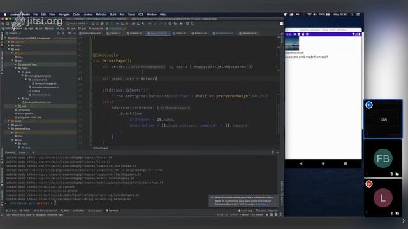
Task: Open the Layout Inspector tool window
Action: pos(266,211)
